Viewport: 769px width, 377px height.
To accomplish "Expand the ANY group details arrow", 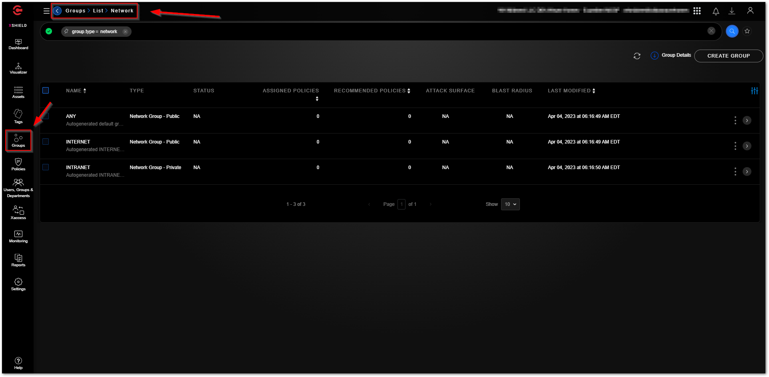I will click(x=747, y=120).
